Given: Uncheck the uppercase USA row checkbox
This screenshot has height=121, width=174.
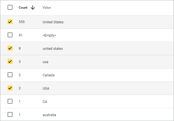Looking at the screenshot, I should coord(10,88).
